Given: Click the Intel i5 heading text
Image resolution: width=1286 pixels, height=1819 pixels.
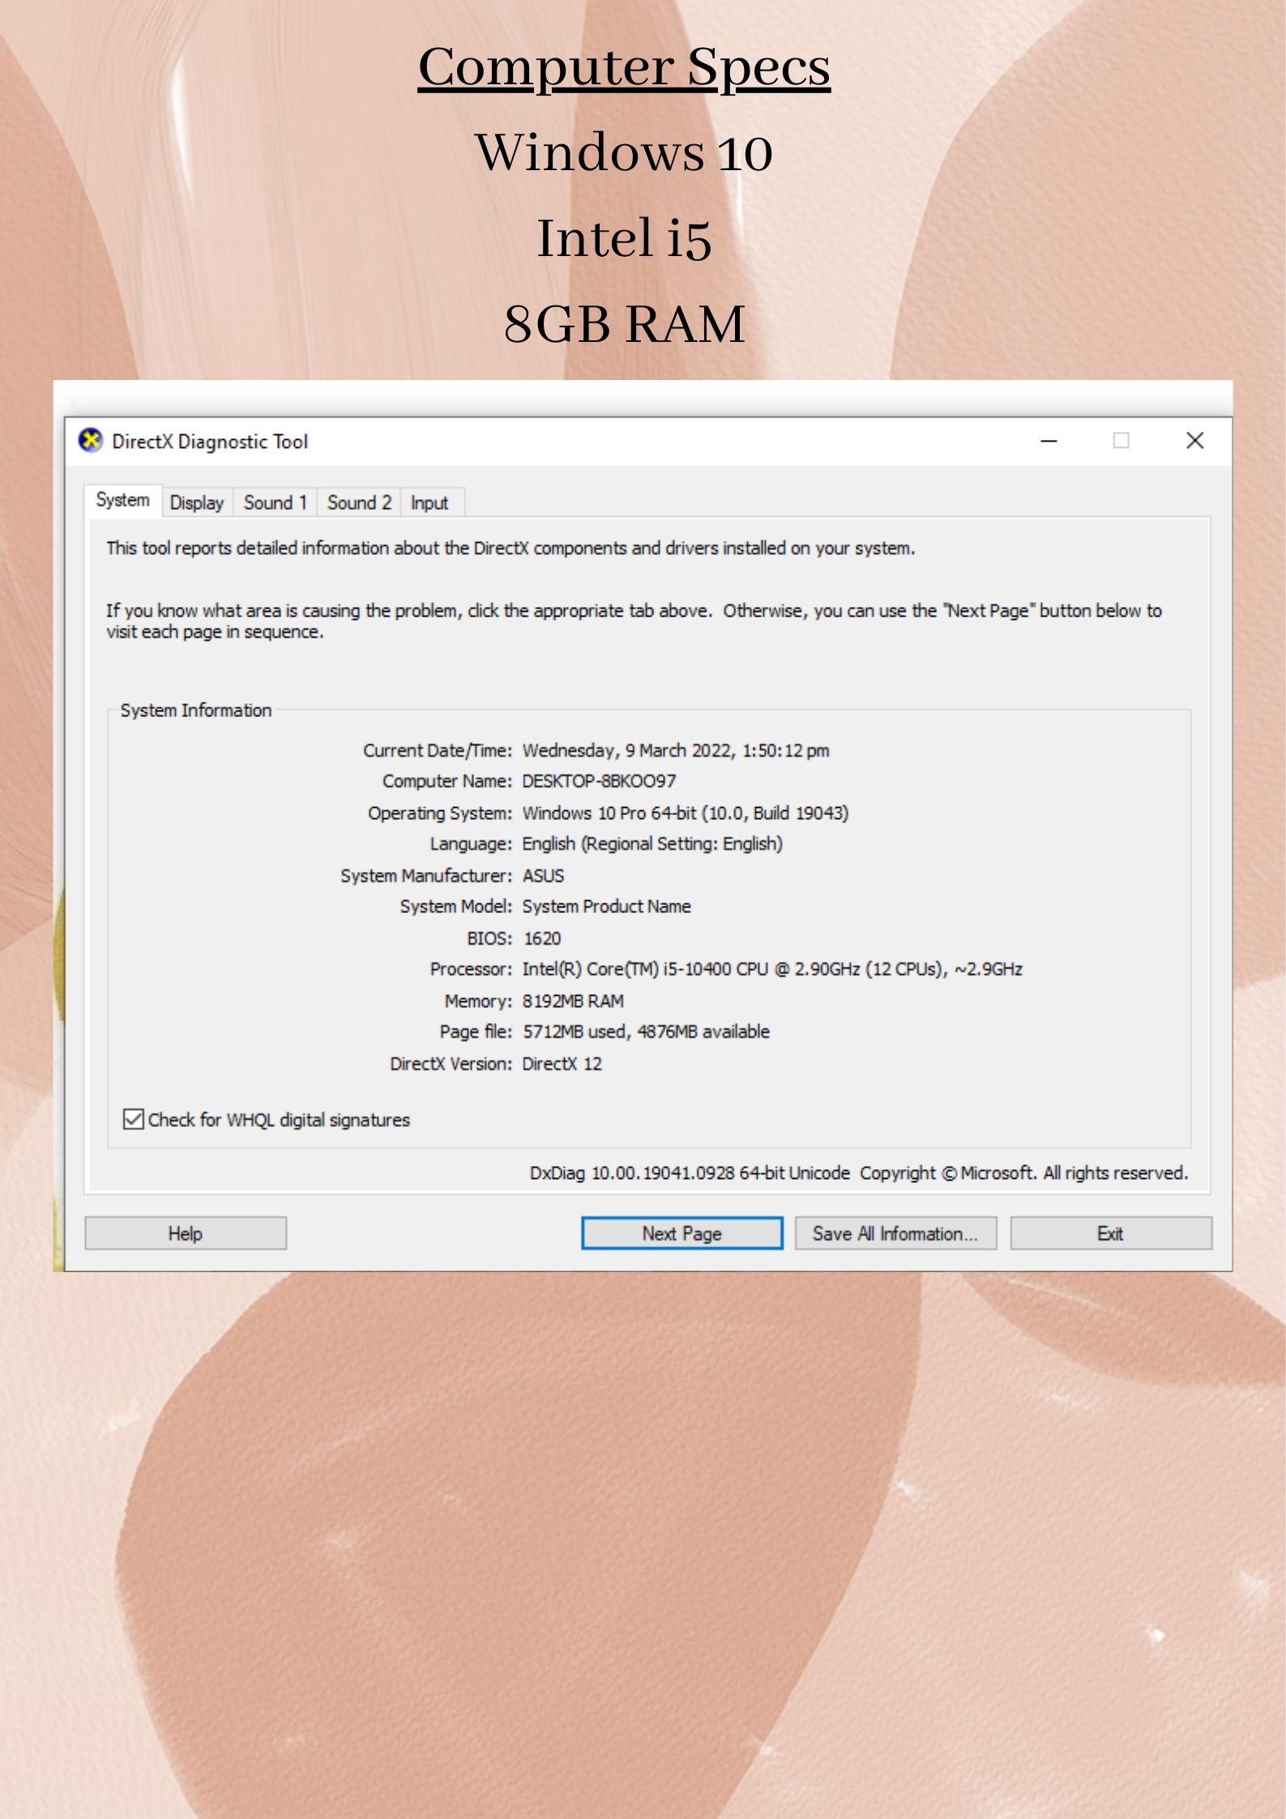Looking at the screenshot, I should [624, 238].
